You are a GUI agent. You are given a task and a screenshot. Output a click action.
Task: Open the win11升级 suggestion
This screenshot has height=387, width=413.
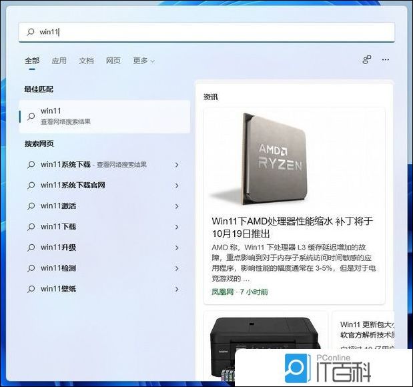click(105, 248)
